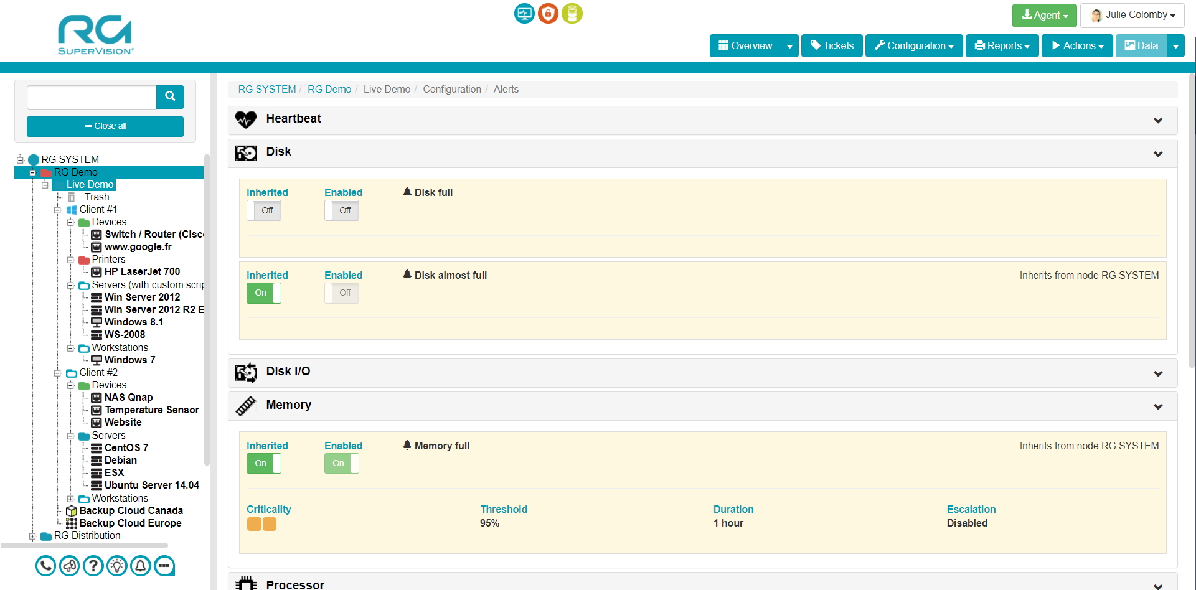
Task: Click the green database backup icon
Action: 572,13
